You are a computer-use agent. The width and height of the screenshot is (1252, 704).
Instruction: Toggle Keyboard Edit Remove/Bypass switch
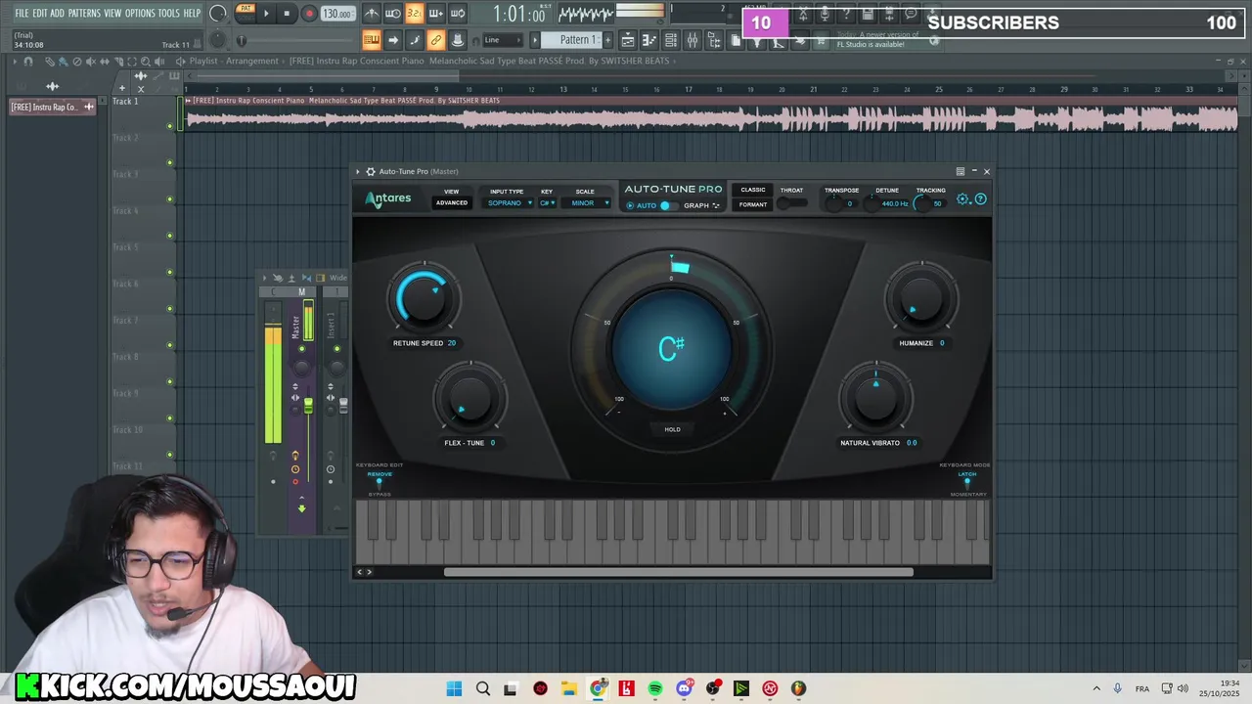pyautogui.click(x=380, y=483)
